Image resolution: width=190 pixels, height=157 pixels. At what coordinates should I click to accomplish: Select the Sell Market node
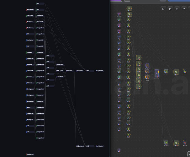click(x=100, y=146)
